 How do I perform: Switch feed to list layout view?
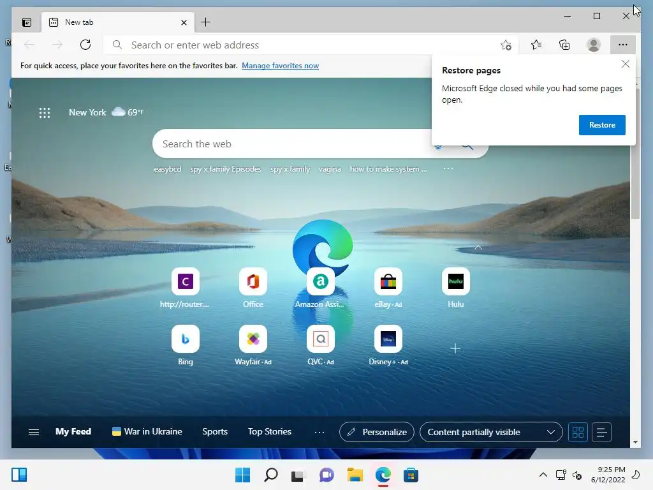point(601,432)
